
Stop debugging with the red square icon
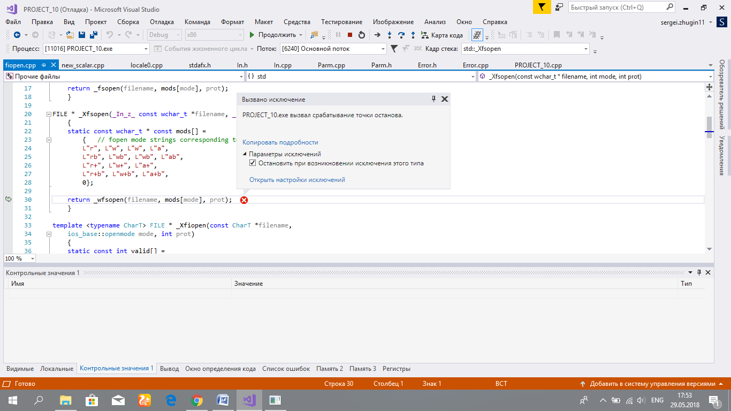pyautogui.click(x=349, y=35)
